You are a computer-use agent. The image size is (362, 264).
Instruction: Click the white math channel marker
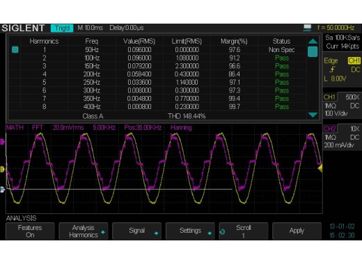click(2, 190)
